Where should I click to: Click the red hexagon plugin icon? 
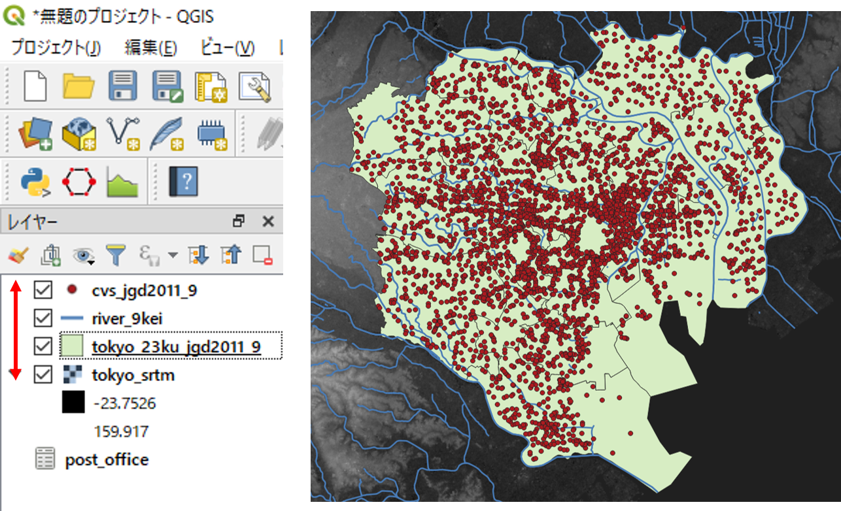[79, 181]
